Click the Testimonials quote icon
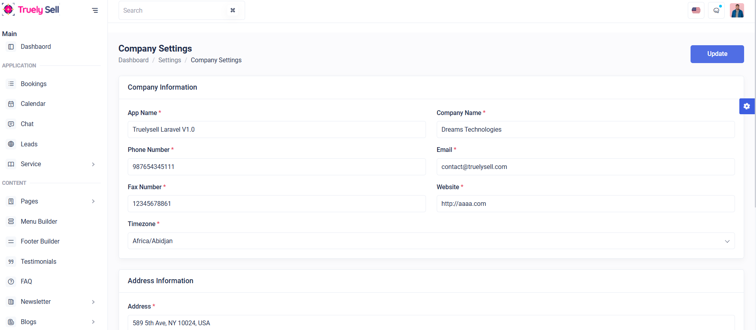Image resolution: width=756 pixels, height=330 pixels. 11,262
